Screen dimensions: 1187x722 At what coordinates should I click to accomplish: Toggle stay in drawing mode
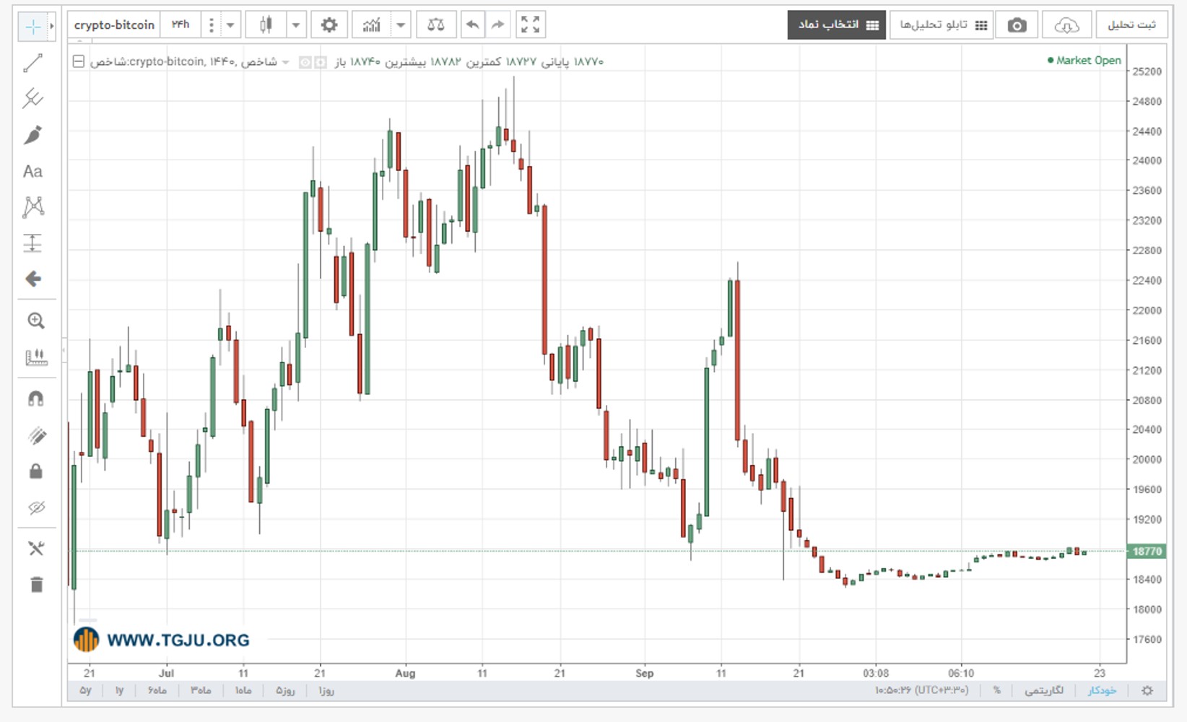point(36,435)
